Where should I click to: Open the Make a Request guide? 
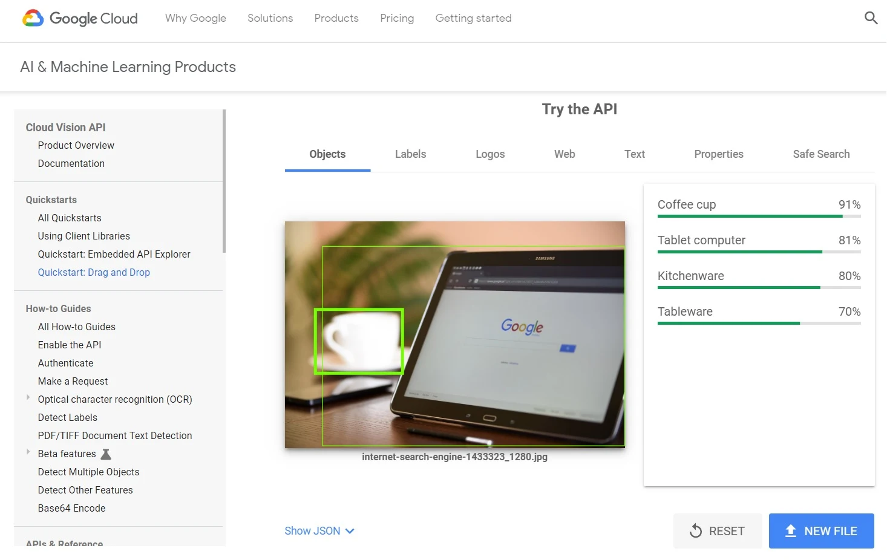click(x=73, y=381)
